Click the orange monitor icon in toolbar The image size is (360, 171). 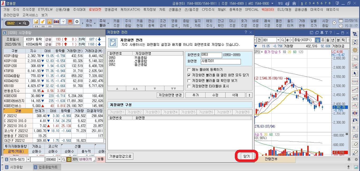[70, 22]
